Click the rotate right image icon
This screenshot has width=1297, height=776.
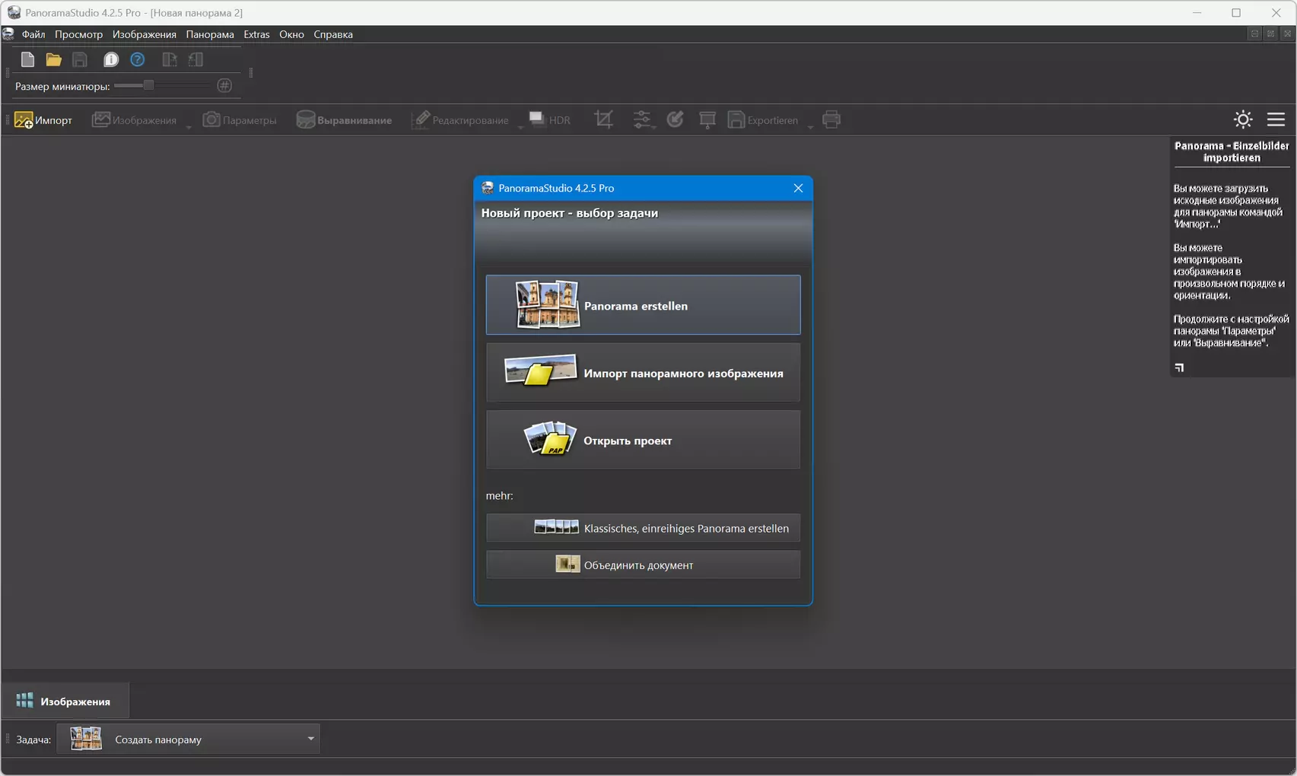[170, 59]
